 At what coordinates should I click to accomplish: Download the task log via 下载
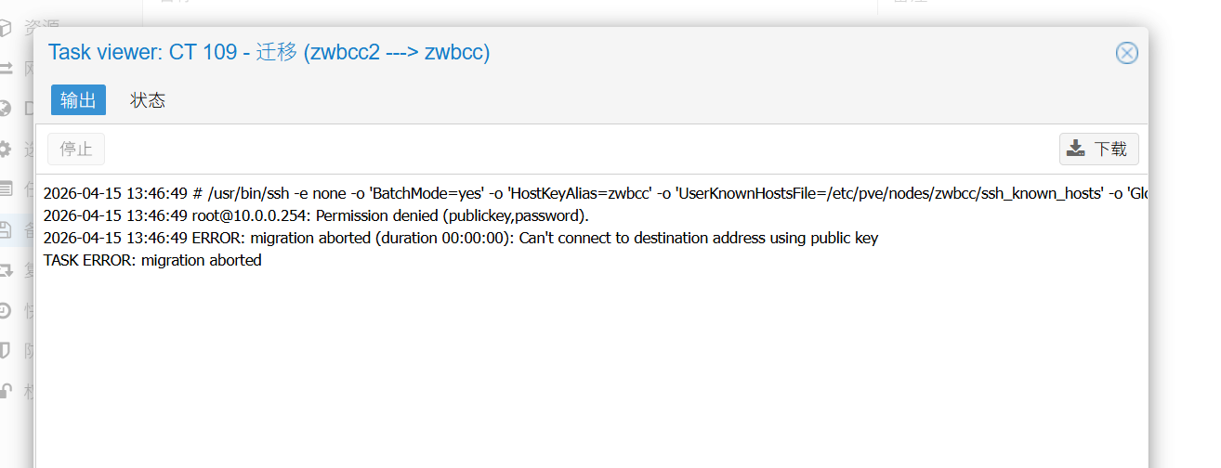click(1098, 149)
